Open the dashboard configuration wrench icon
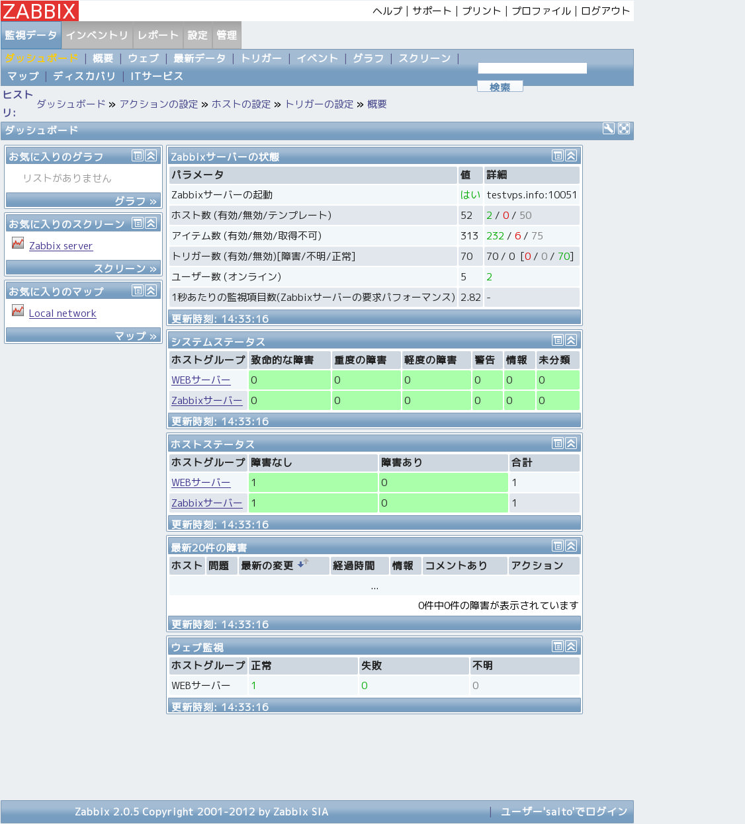 pyautogui.click(x=609, y=129)
